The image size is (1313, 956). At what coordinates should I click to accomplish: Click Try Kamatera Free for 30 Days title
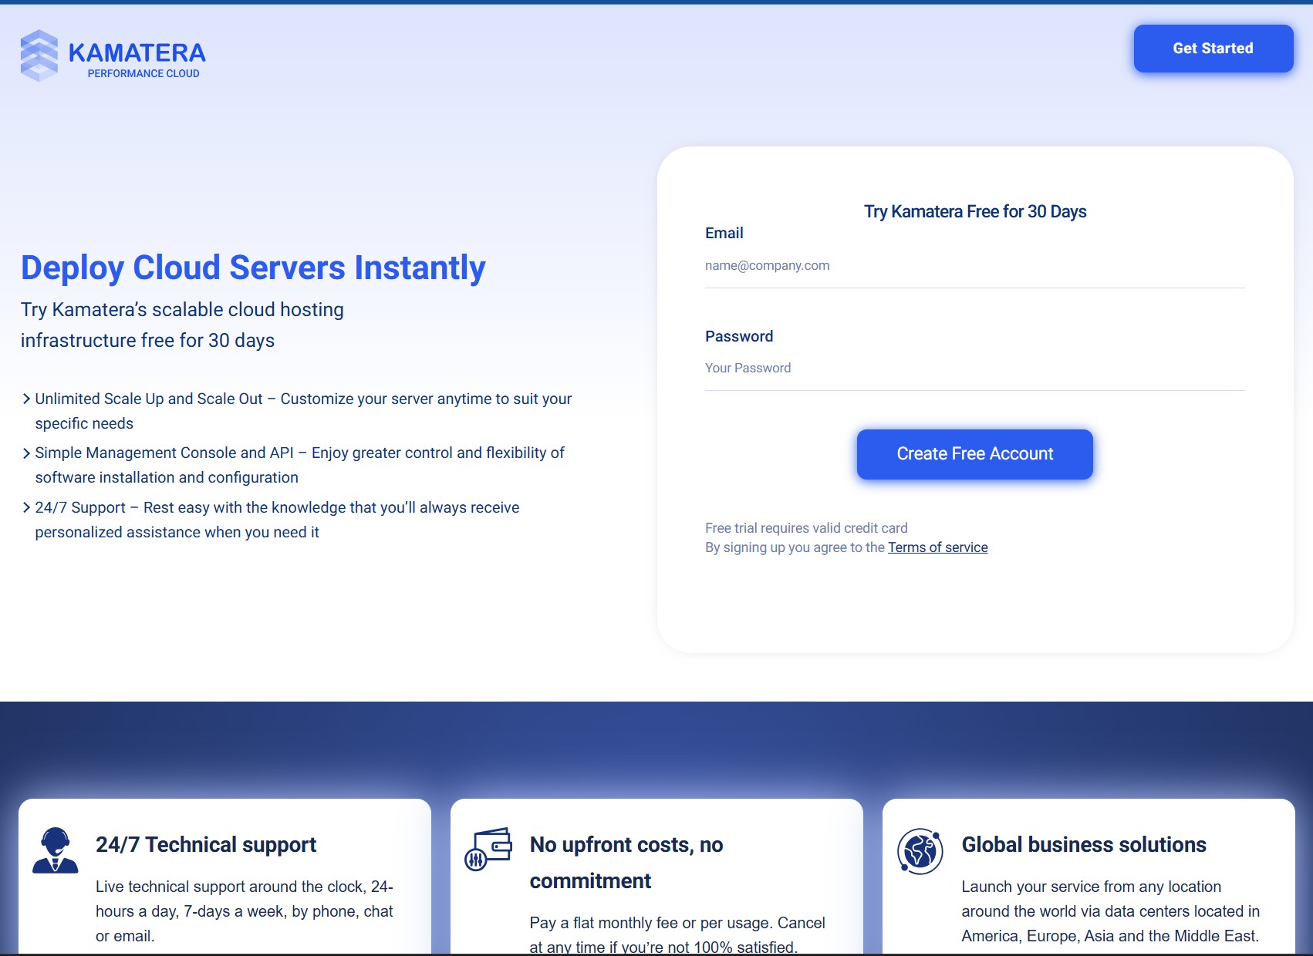click(974, 211)
